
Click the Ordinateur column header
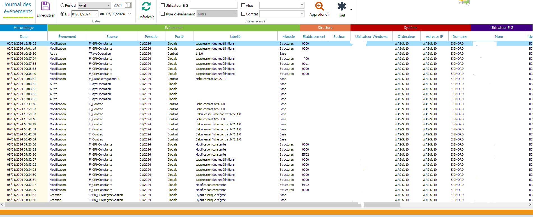tap(406, 36)
